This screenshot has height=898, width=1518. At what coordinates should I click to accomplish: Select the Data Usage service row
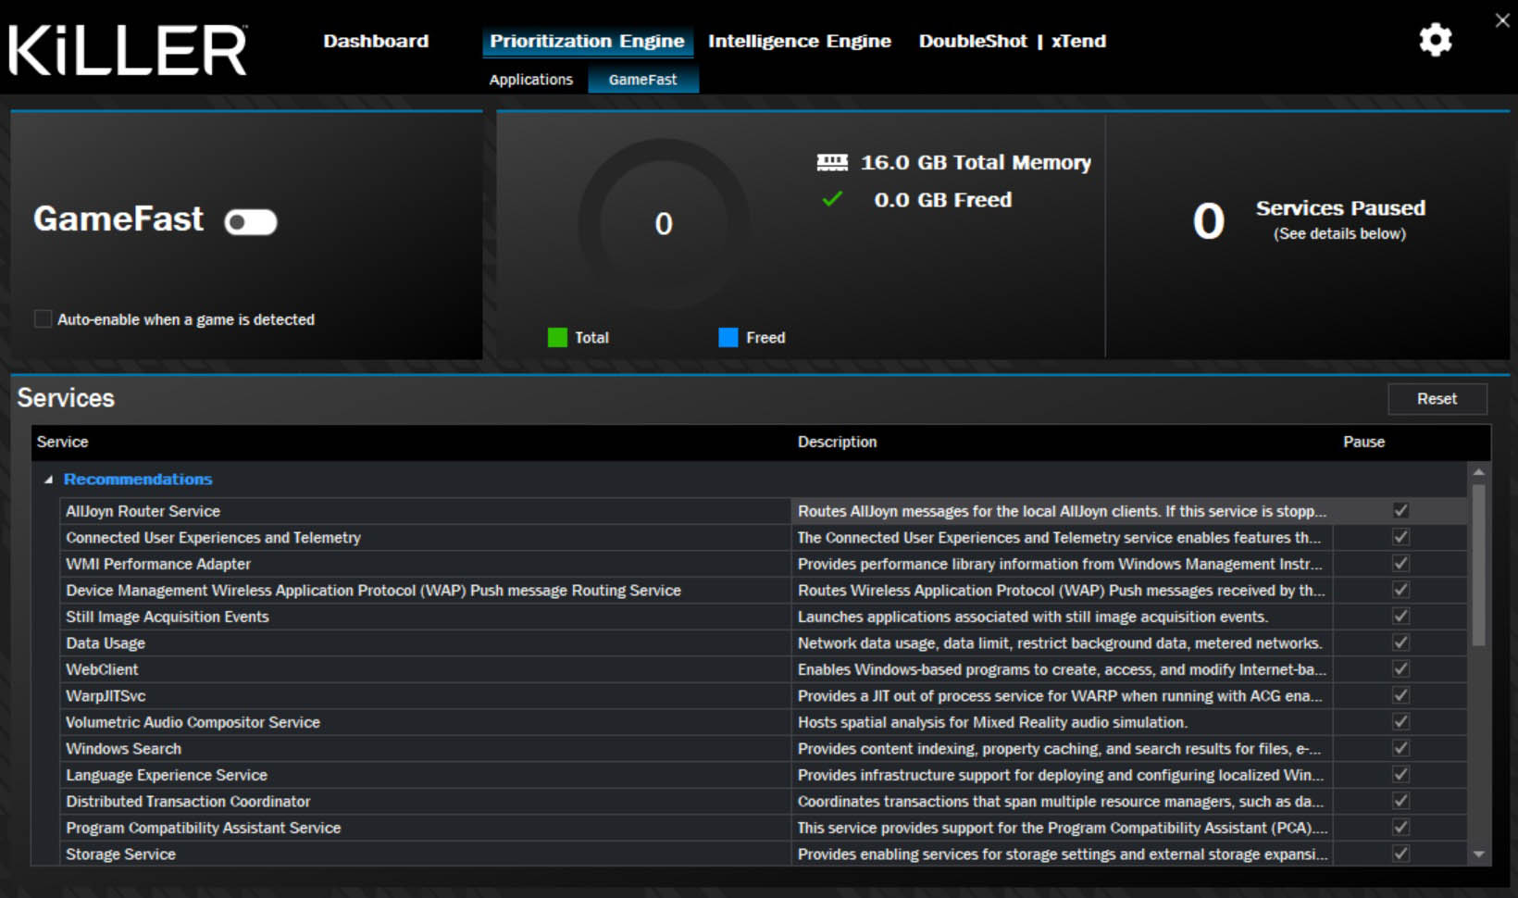[x=764, y=643]
